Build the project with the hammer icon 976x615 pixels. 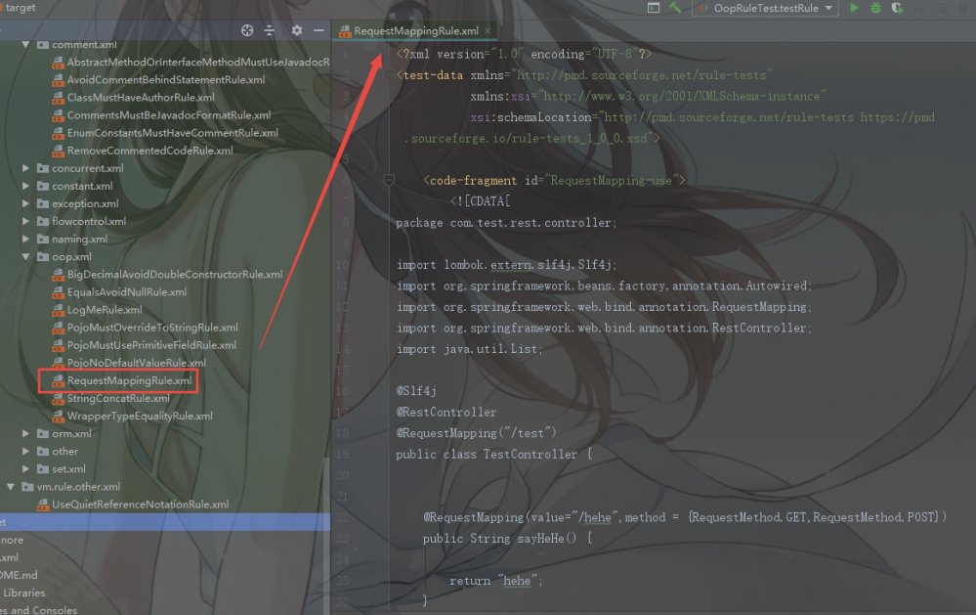point(675,8)
